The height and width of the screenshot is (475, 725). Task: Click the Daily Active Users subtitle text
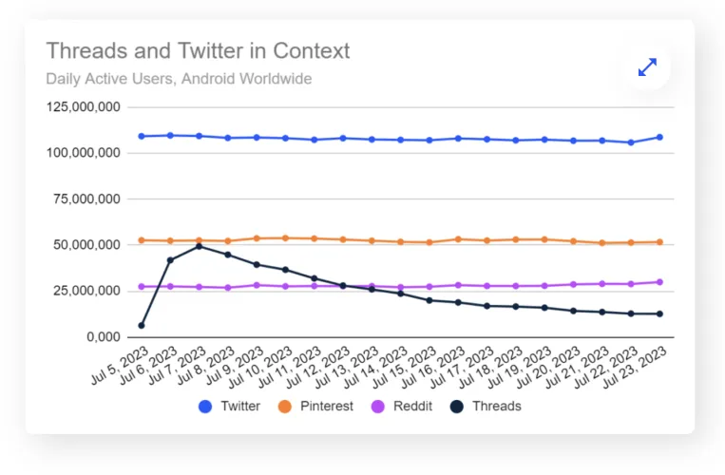179,79
